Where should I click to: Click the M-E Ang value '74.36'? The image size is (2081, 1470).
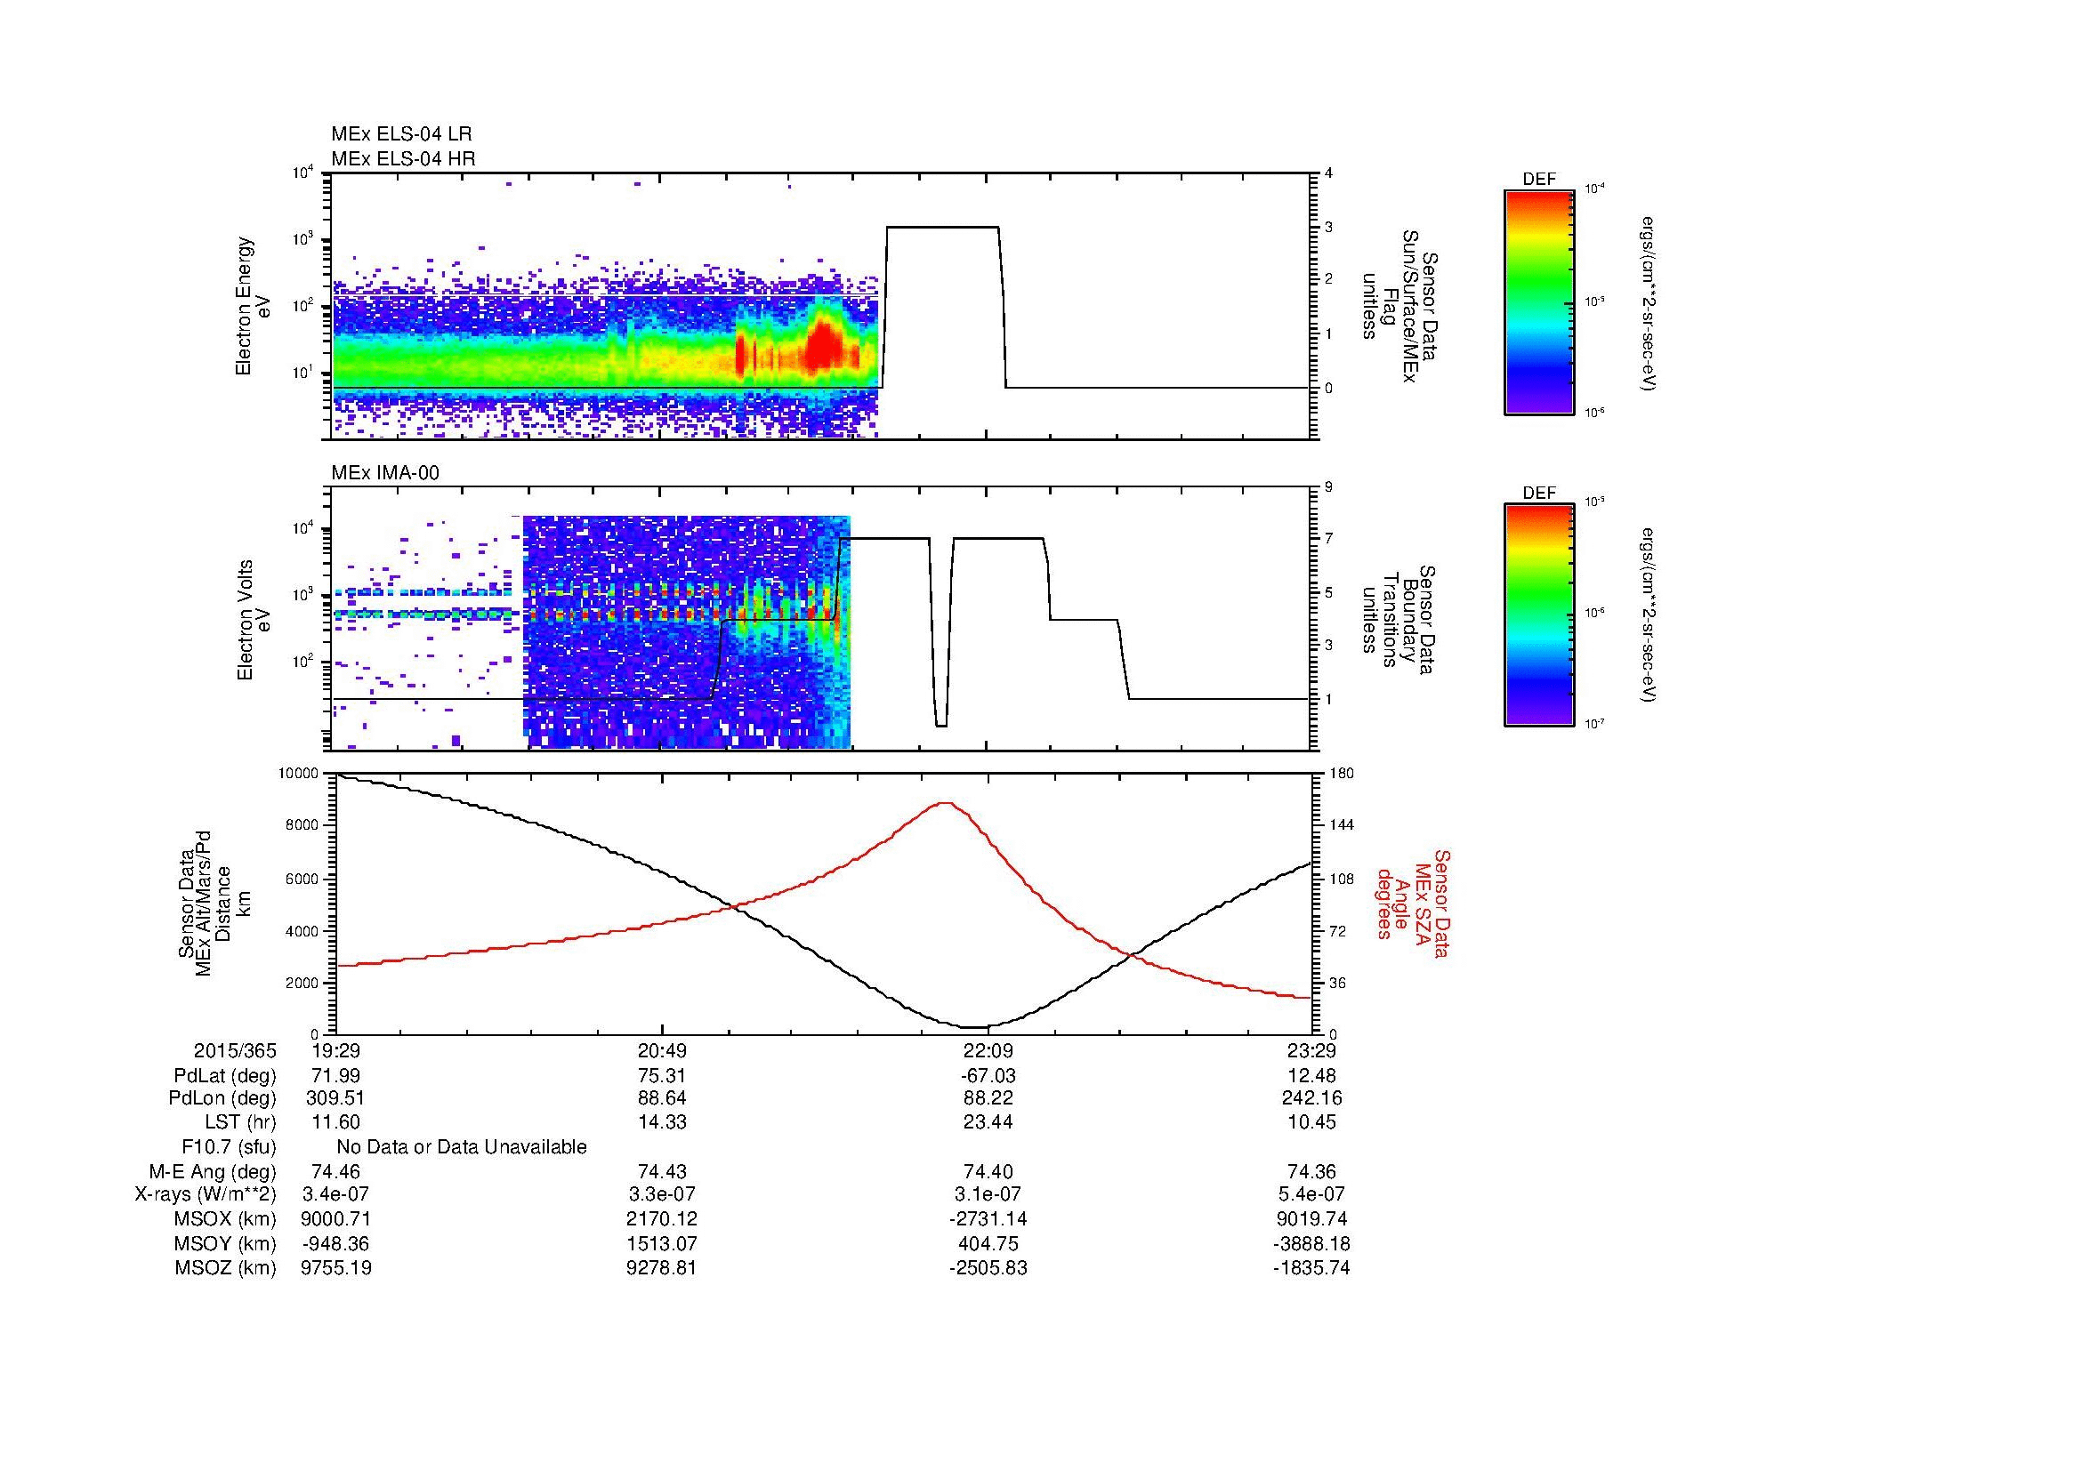click(x=1312, y=1172)
